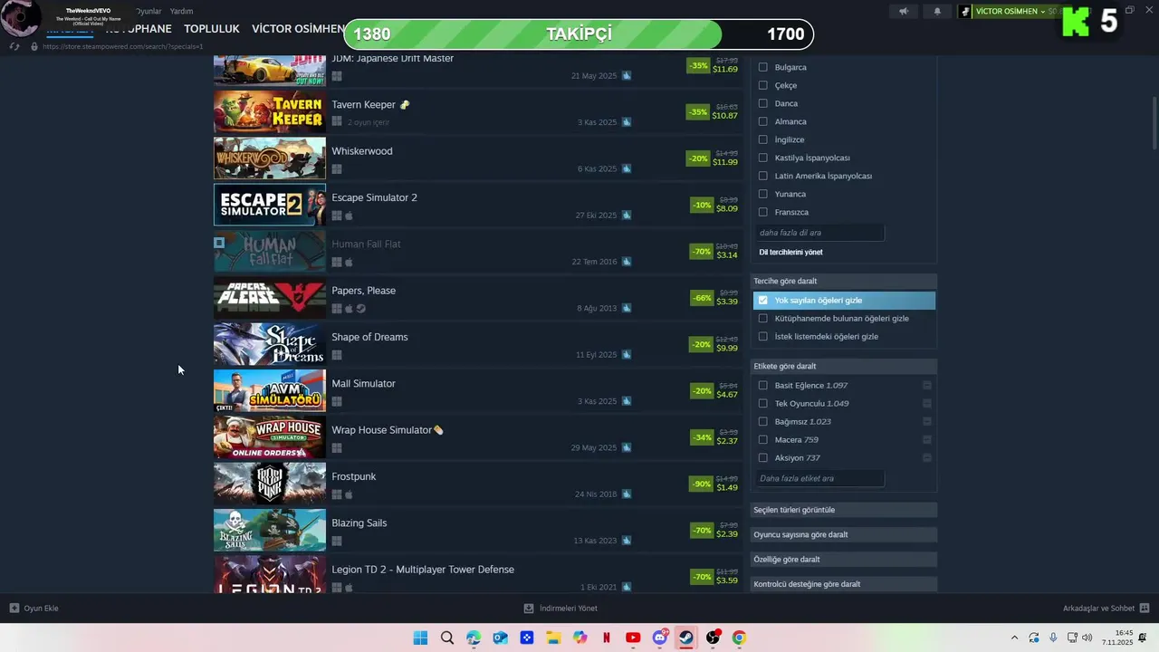
Task: Enable the Basit Eğlence tag filter
Action: click(762, 385)
